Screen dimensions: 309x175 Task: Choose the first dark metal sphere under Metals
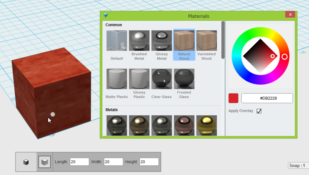point(117,125)
